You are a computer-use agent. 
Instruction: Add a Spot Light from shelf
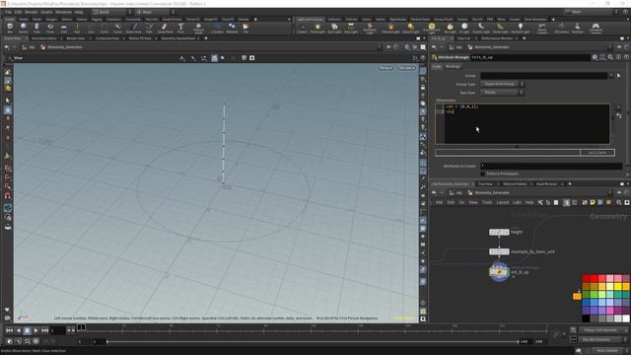click(334, 28)
